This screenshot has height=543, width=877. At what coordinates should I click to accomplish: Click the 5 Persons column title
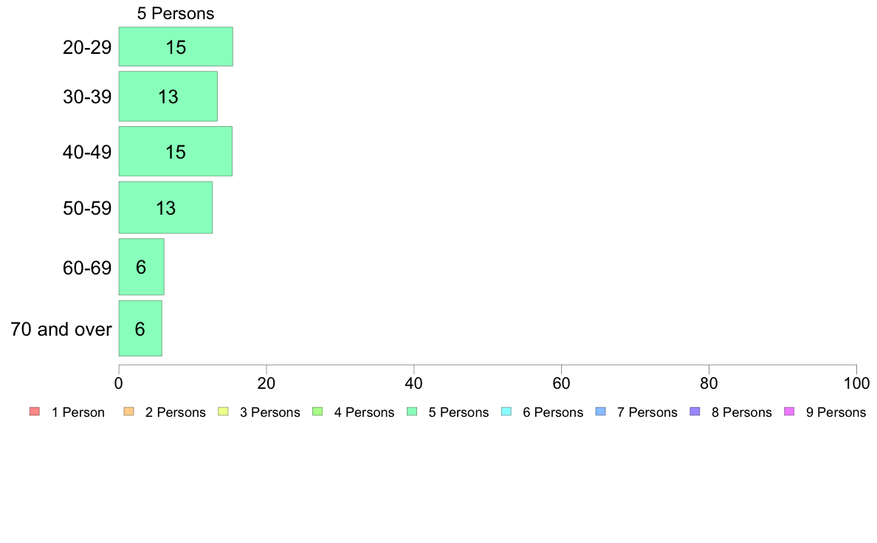pyautogui.click(x=176, y=13)
